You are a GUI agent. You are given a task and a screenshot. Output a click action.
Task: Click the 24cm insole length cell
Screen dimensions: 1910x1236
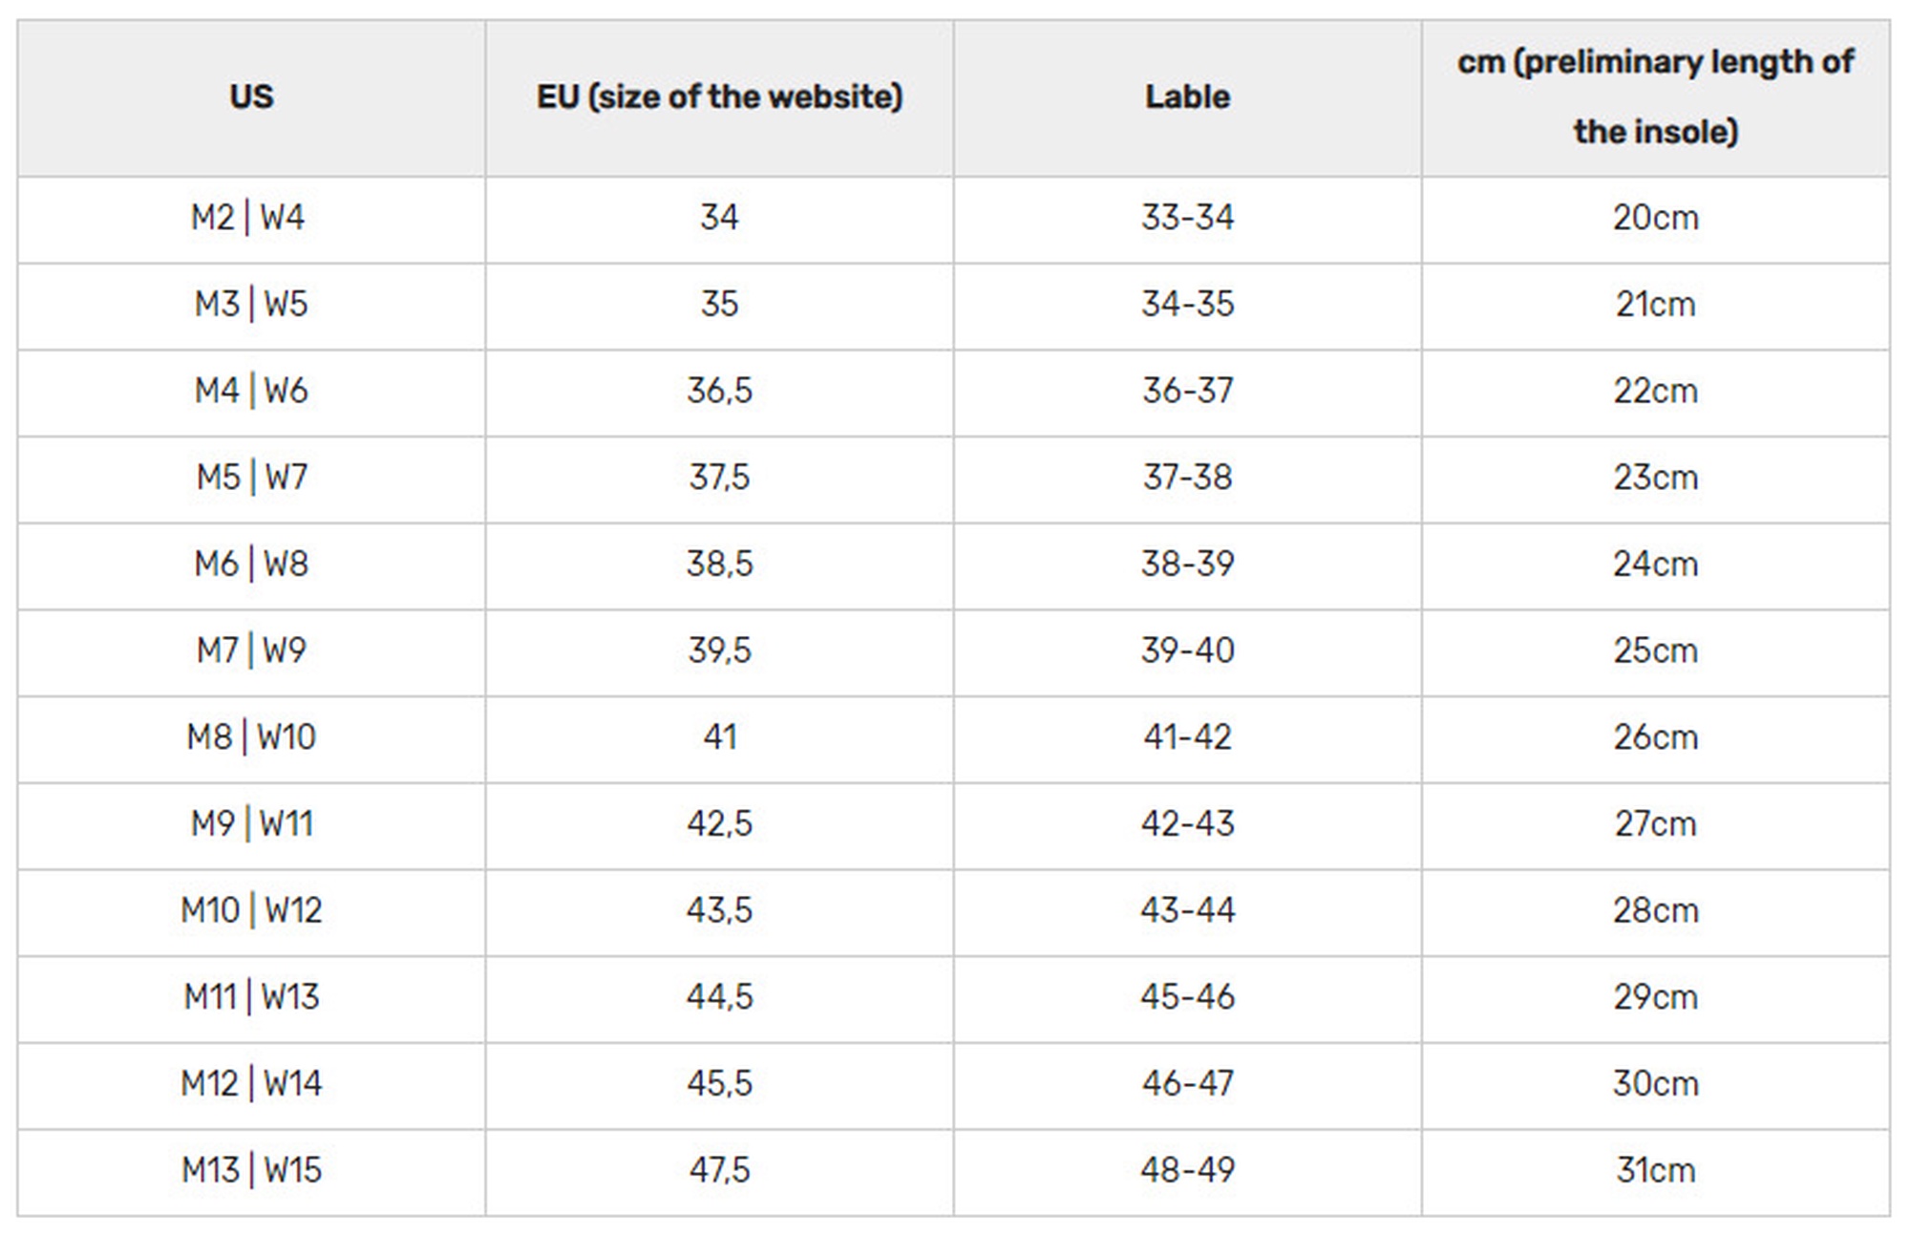point(1655,565)
